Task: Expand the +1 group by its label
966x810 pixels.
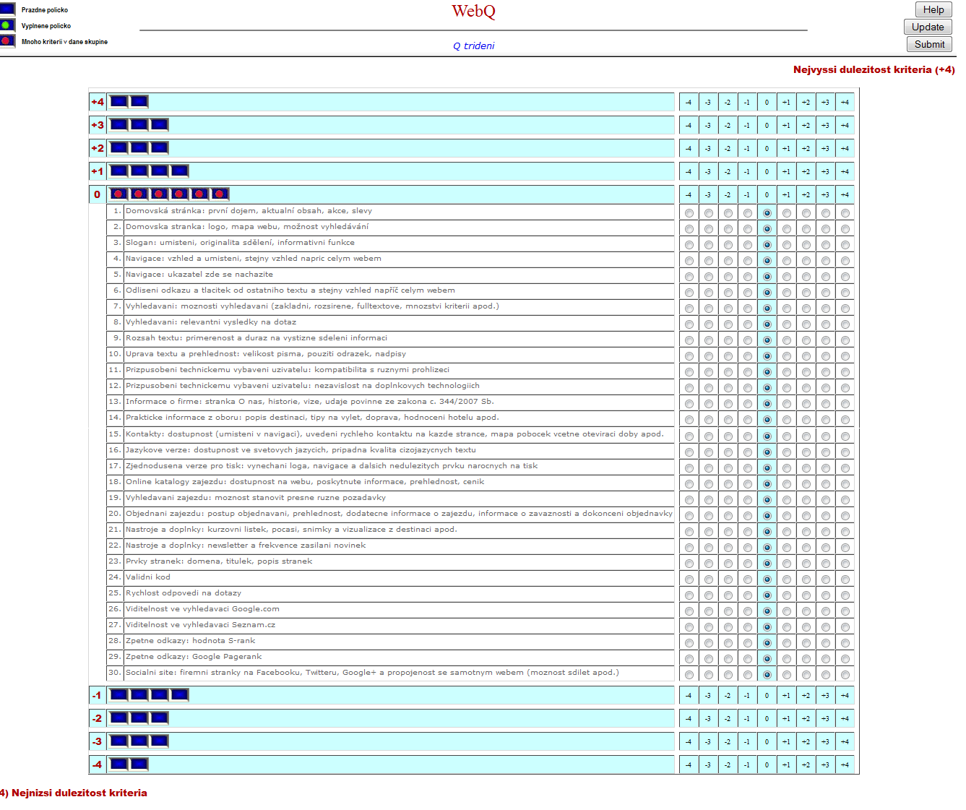Action: point(98,171)
